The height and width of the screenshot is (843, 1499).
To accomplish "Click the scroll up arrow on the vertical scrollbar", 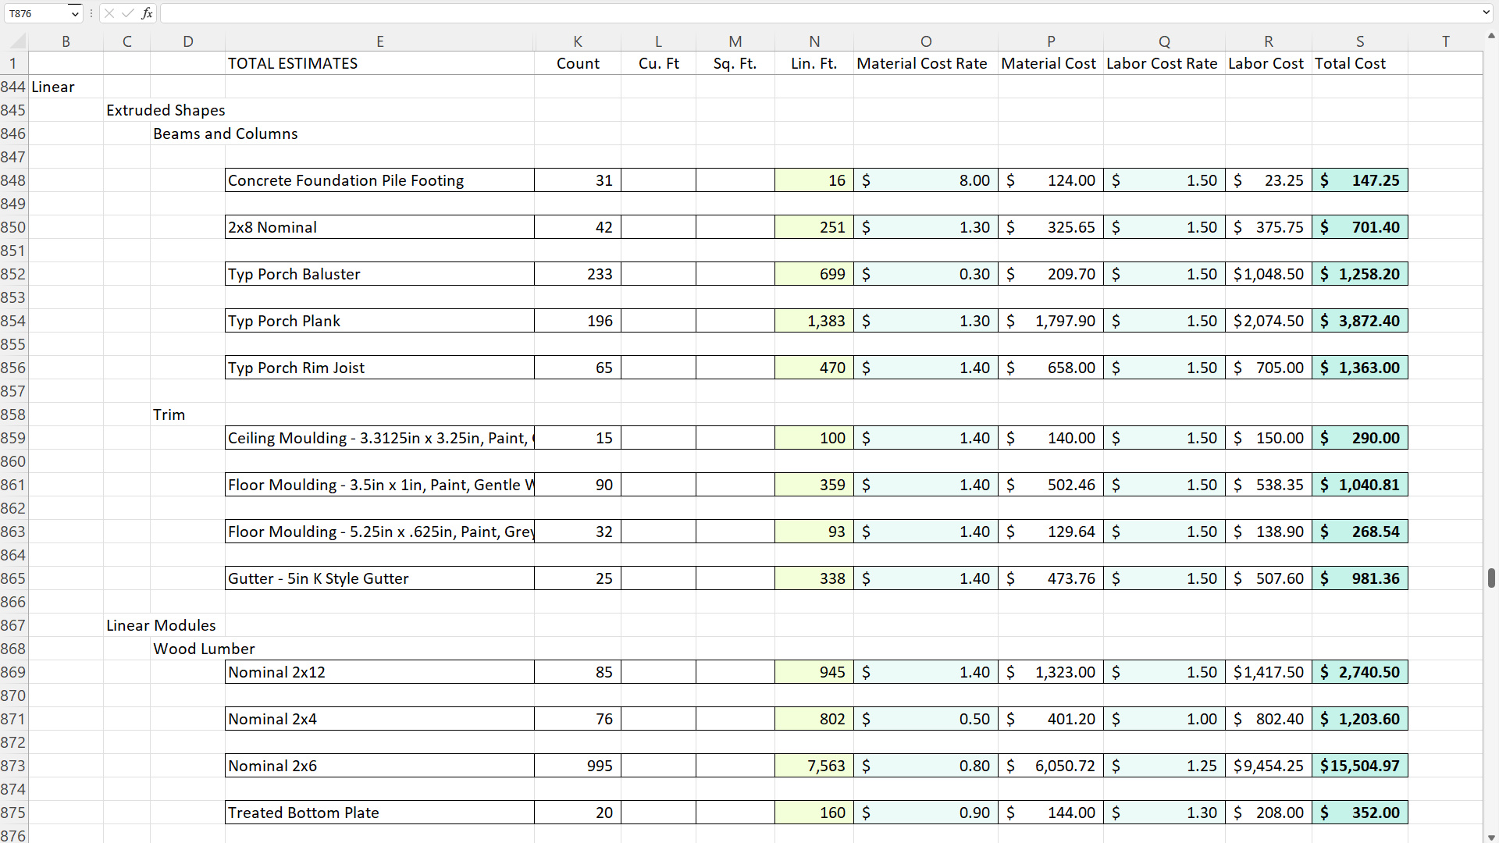I will click(1490, 36).
